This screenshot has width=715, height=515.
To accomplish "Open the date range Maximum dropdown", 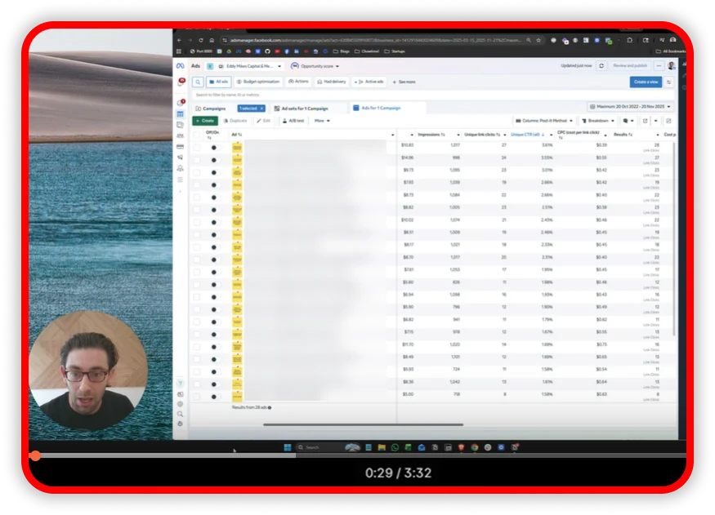I will tap(630, 107).
